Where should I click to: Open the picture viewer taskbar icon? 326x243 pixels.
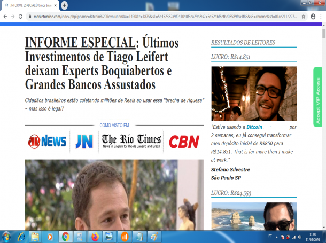pyautogui.click(x=110, y=237)
